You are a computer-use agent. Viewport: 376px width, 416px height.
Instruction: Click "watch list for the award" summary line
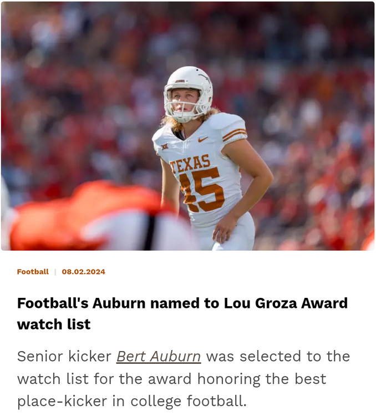click(x=105, y=379)
